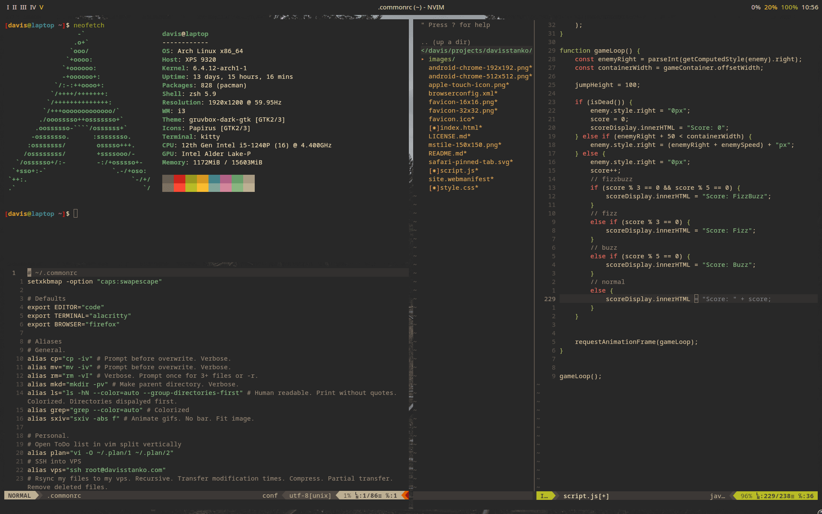
Task: Select favicon.ico in the file list
Action: tap(451, 119)
